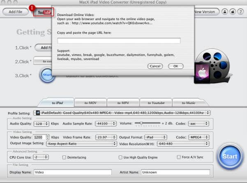Viewport: 247px width, 183px height.
Task: Open the audio Codec aac dropdown
Action: click(199, 123)
